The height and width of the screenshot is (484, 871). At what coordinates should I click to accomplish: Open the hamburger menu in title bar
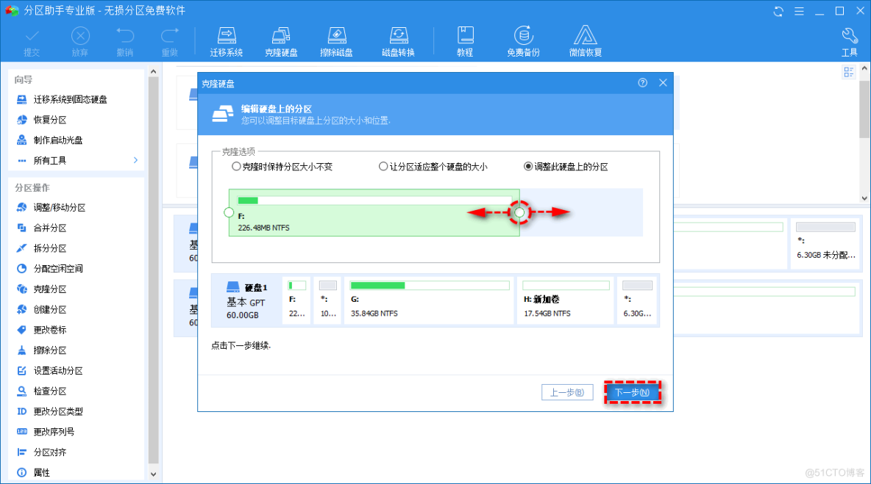[x=799, y=11]
